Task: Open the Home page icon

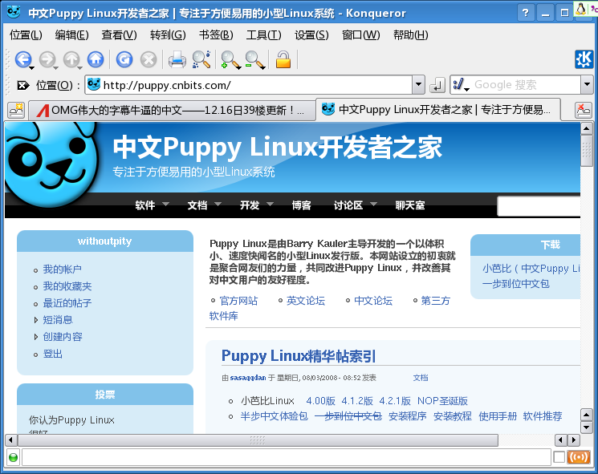Action: click(96, 59)
